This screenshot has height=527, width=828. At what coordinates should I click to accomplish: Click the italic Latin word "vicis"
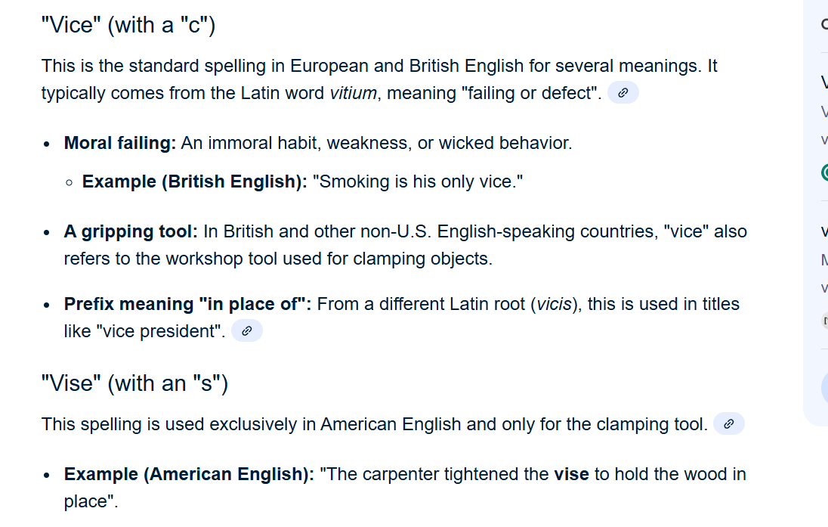tap(554, 304)
